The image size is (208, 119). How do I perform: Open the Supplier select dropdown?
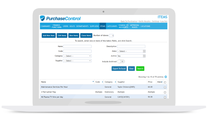tap(77, 61)
